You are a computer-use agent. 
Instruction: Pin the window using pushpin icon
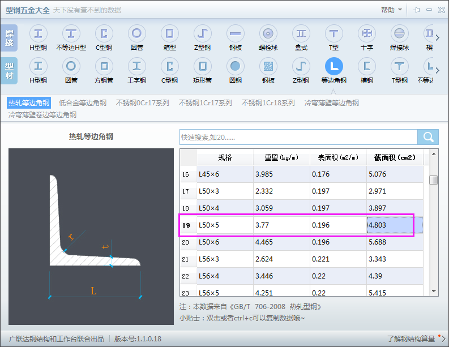click(x=417, y=10)
